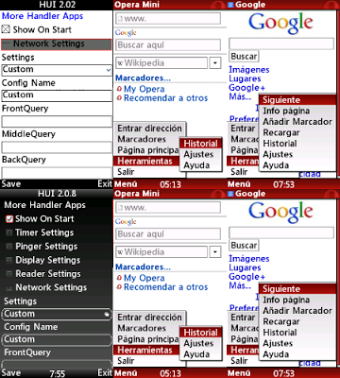Click Buscar button in lower Google page

tap(244, 246)
